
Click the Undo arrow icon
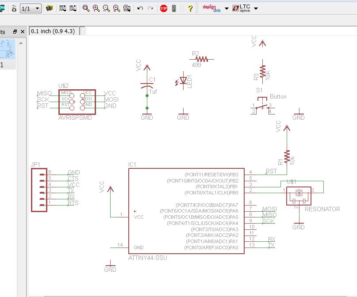140,8
